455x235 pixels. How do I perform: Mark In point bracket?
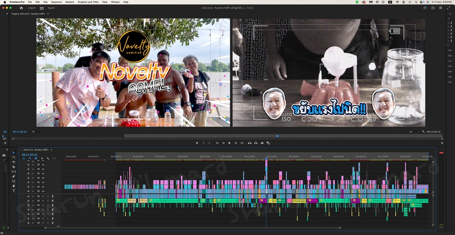(x=203, y=143)
